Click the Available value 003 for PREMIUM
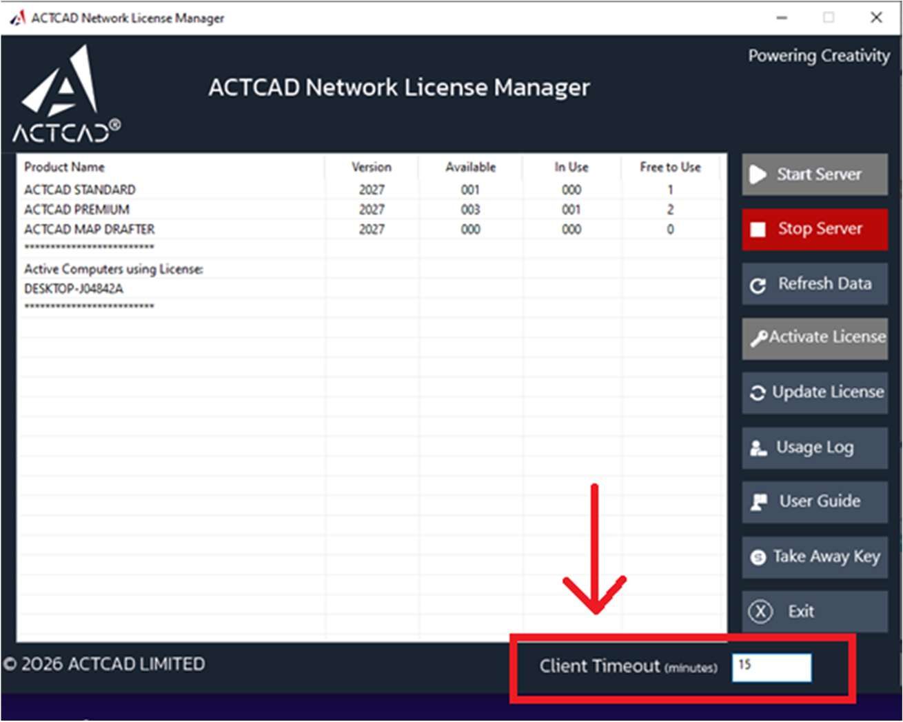This screenshot has height=722, width=903. point(470,210)
